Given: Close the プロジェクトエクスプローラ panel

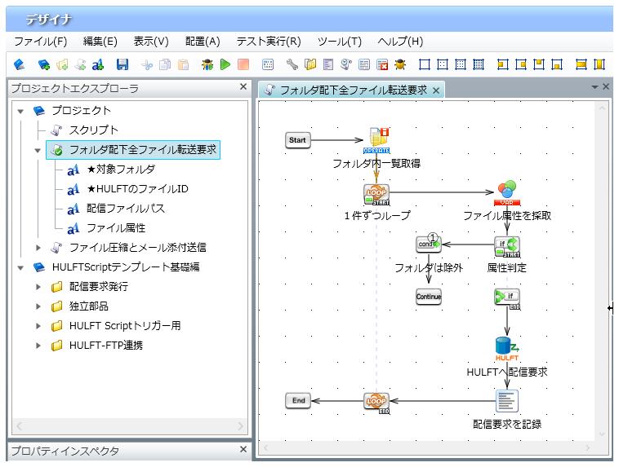Looking at the screenshot, I should click(243, 86).
